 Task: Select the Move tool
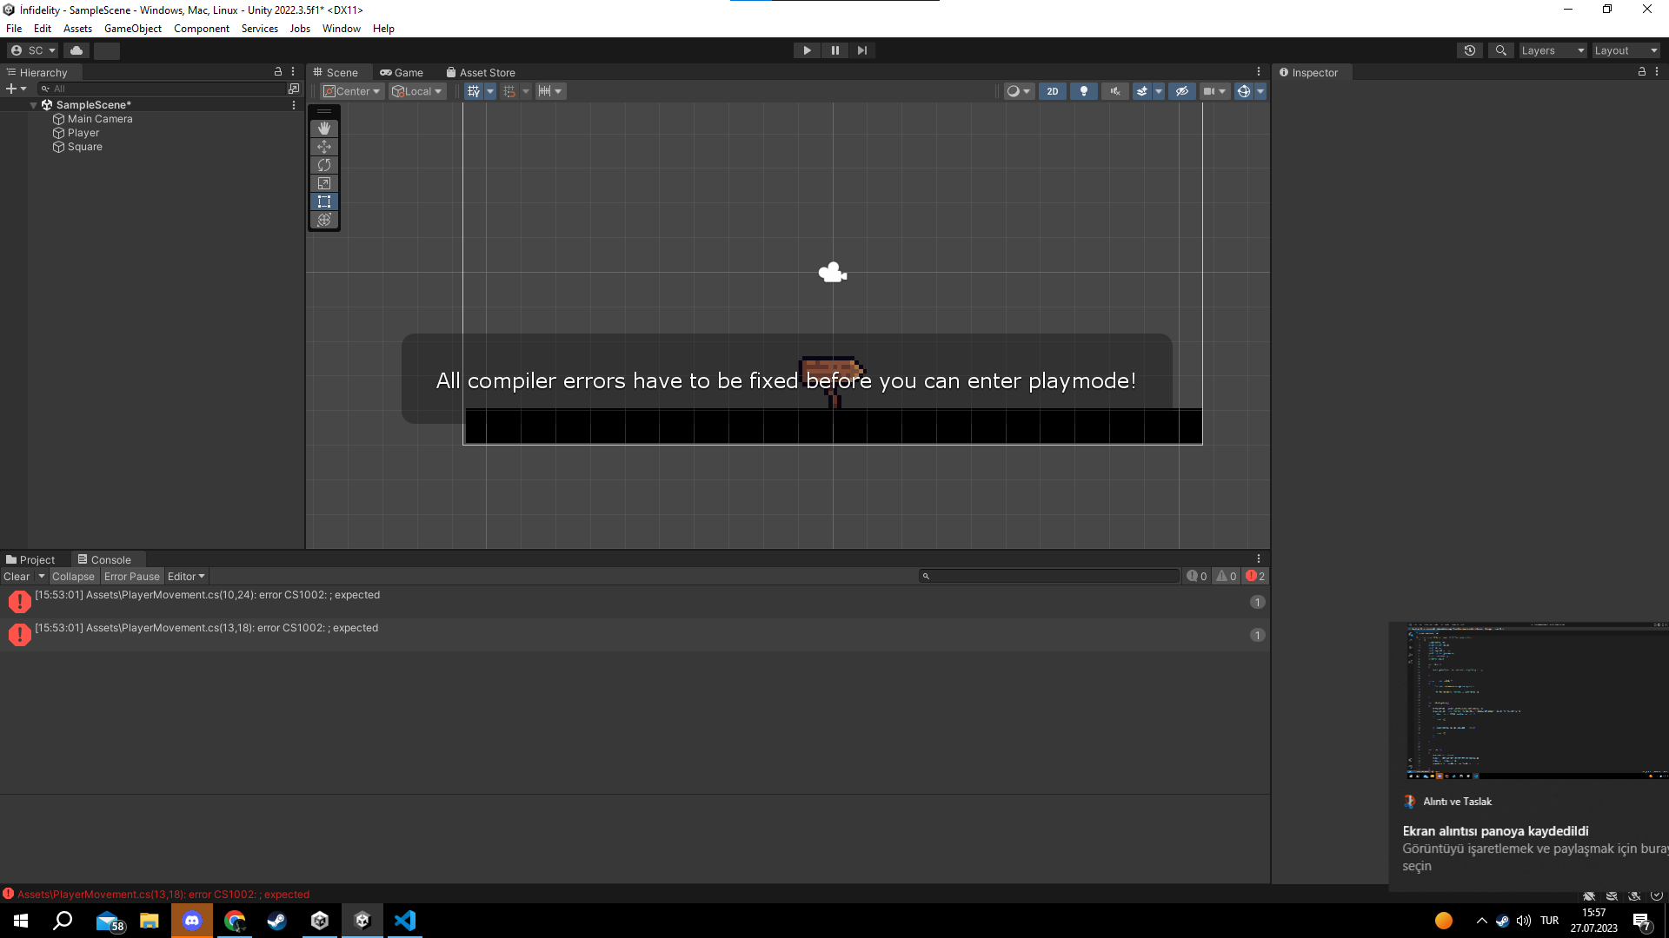[324, 147]
